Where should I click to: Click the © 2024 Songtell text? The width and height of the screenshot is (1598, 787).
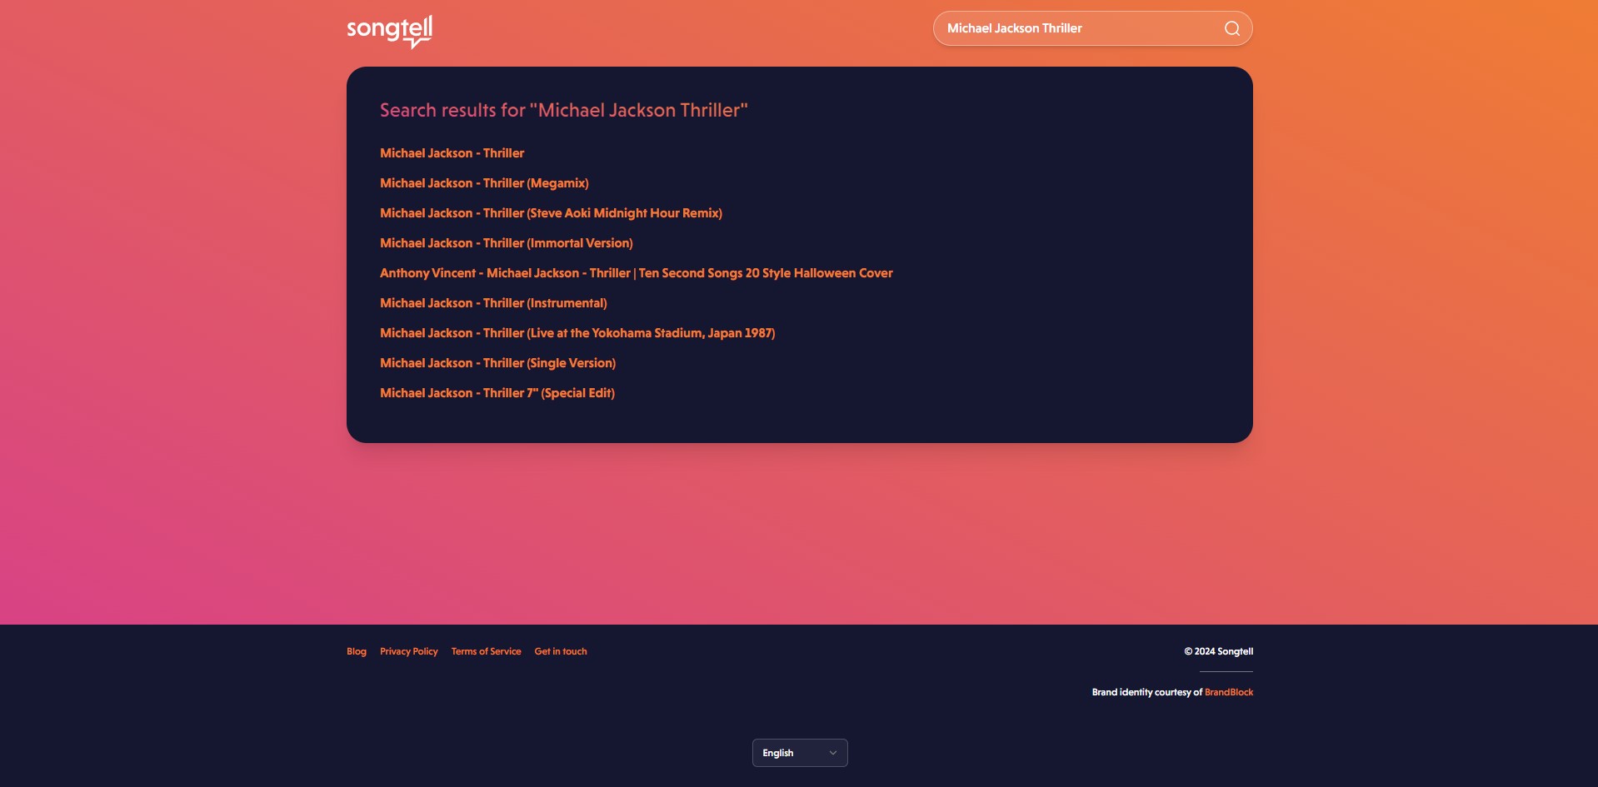(1219, 651)
